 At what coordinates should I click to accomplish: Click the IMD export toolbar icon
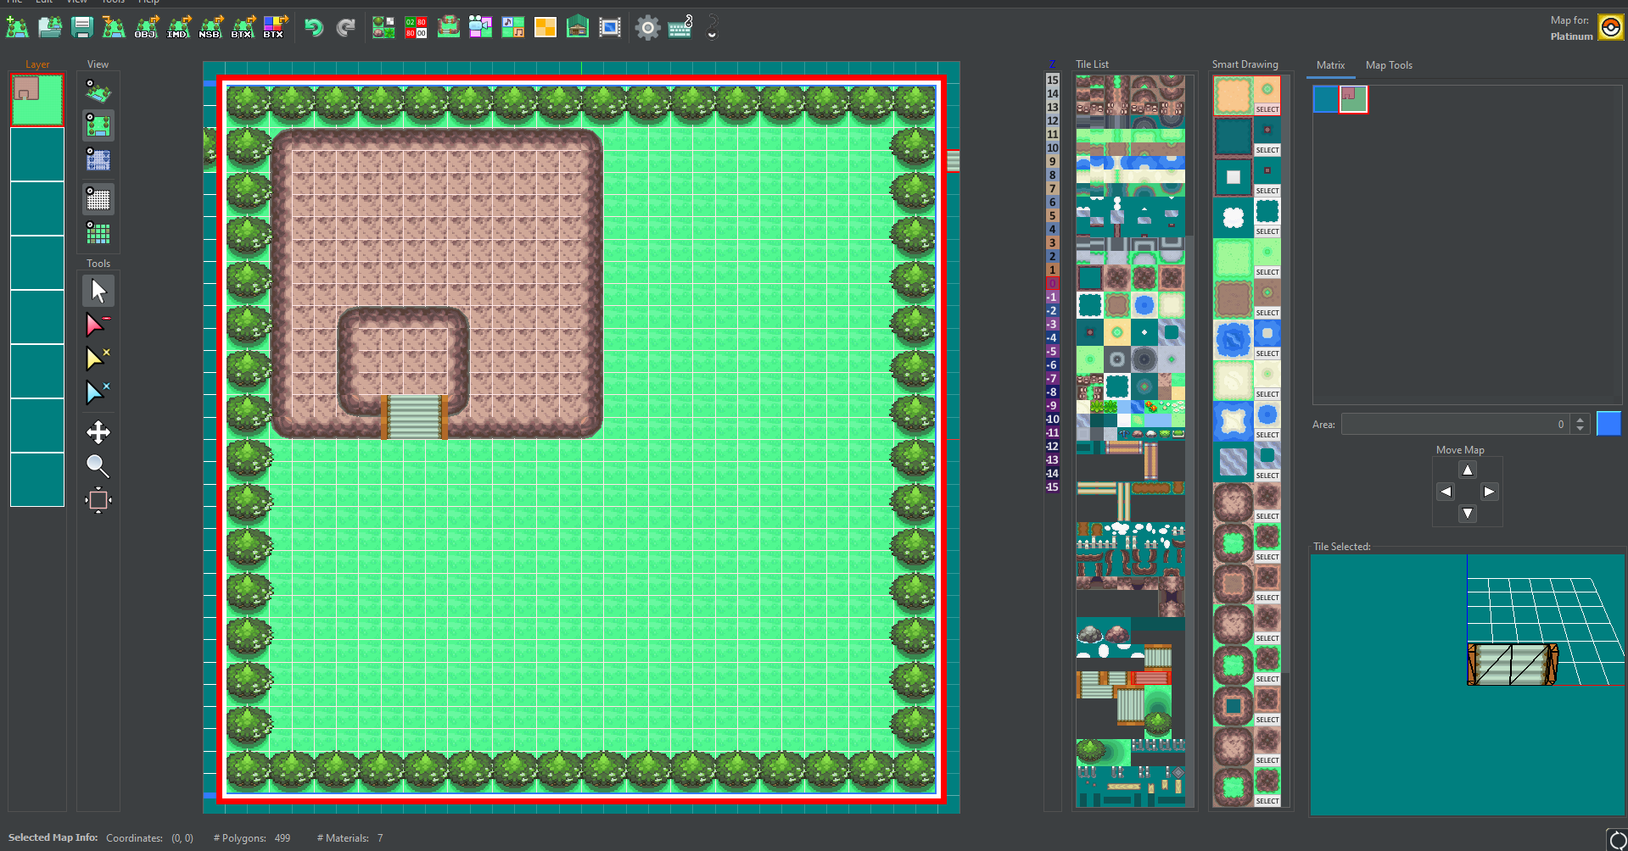tap(178, 27)
